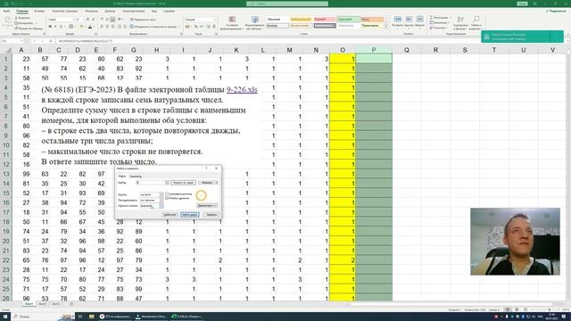Click cell P1 in the green column
Image resolution: width=571 pixels, height=321 pixels.
[x=374, y=59]
